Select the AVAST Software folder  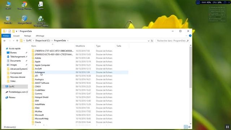coord(42,83)
